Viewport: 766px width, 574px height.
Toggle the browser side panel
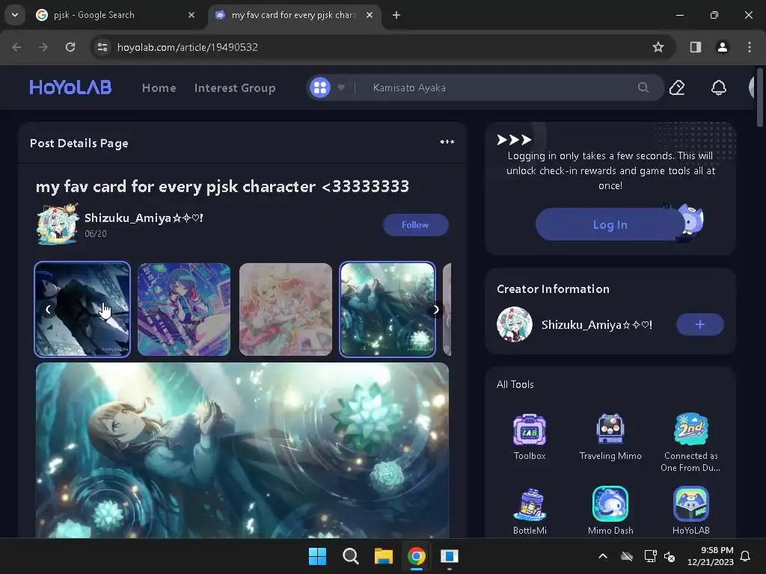pos(696,47)
